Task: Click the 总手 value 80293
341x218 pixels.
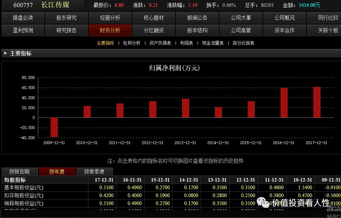Action: click(x=267, y=5)
